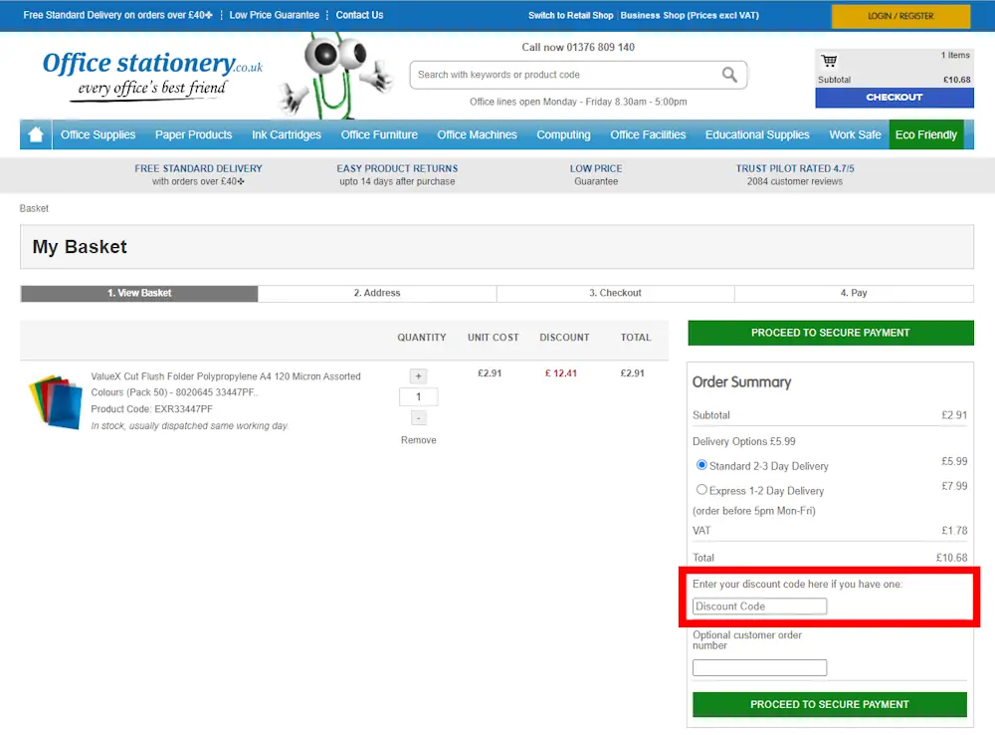Open ValueX Cut Flush Folder product title
Screen dimensions: 995x735
225,384
